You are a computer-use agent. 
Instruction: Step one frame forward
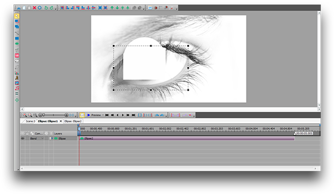click(123, 115)
